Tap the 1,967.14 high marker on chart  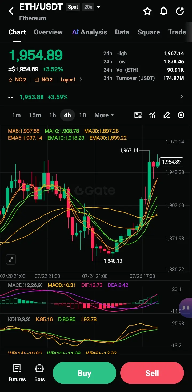click(x=129, y=150)
